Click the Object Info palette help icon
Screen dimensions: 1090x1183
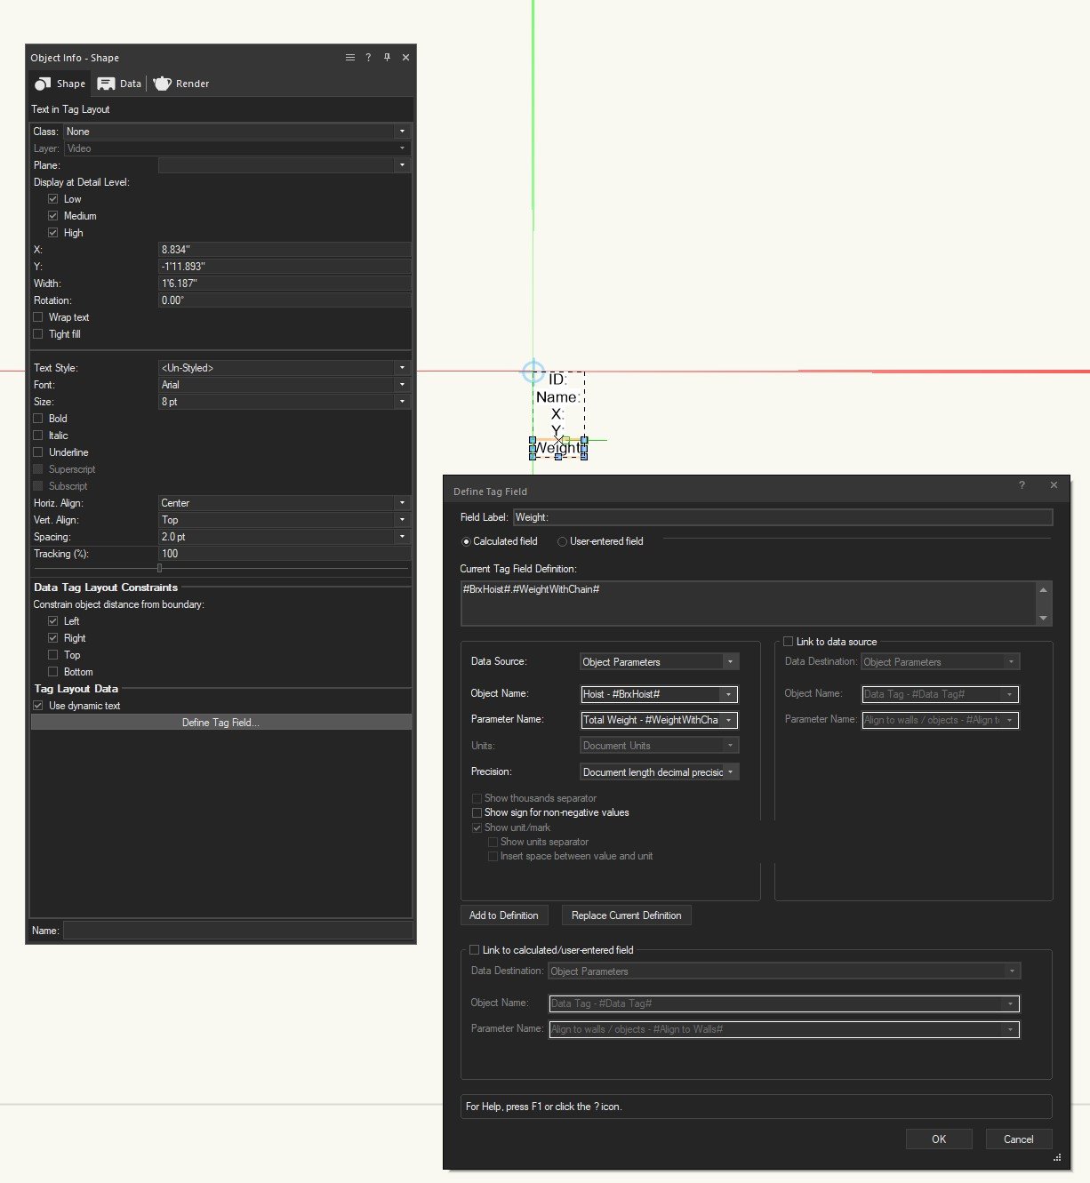(368, 58)
